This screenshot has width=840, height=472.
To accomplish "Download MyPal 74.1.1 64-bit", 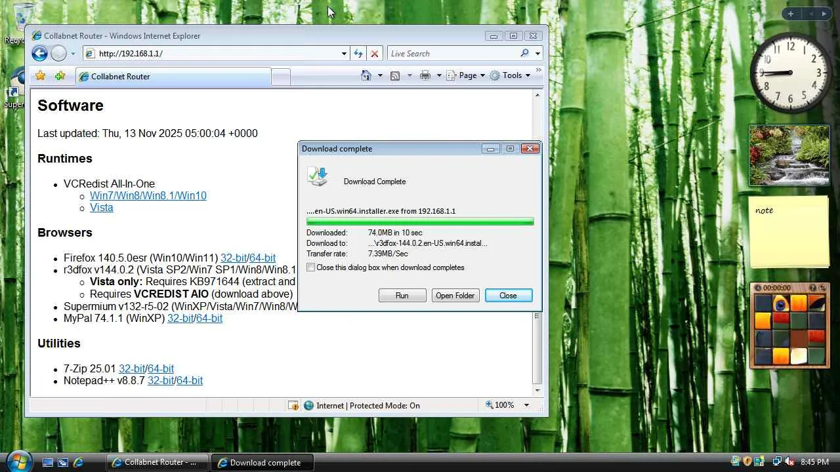I will tap(209, 318).
